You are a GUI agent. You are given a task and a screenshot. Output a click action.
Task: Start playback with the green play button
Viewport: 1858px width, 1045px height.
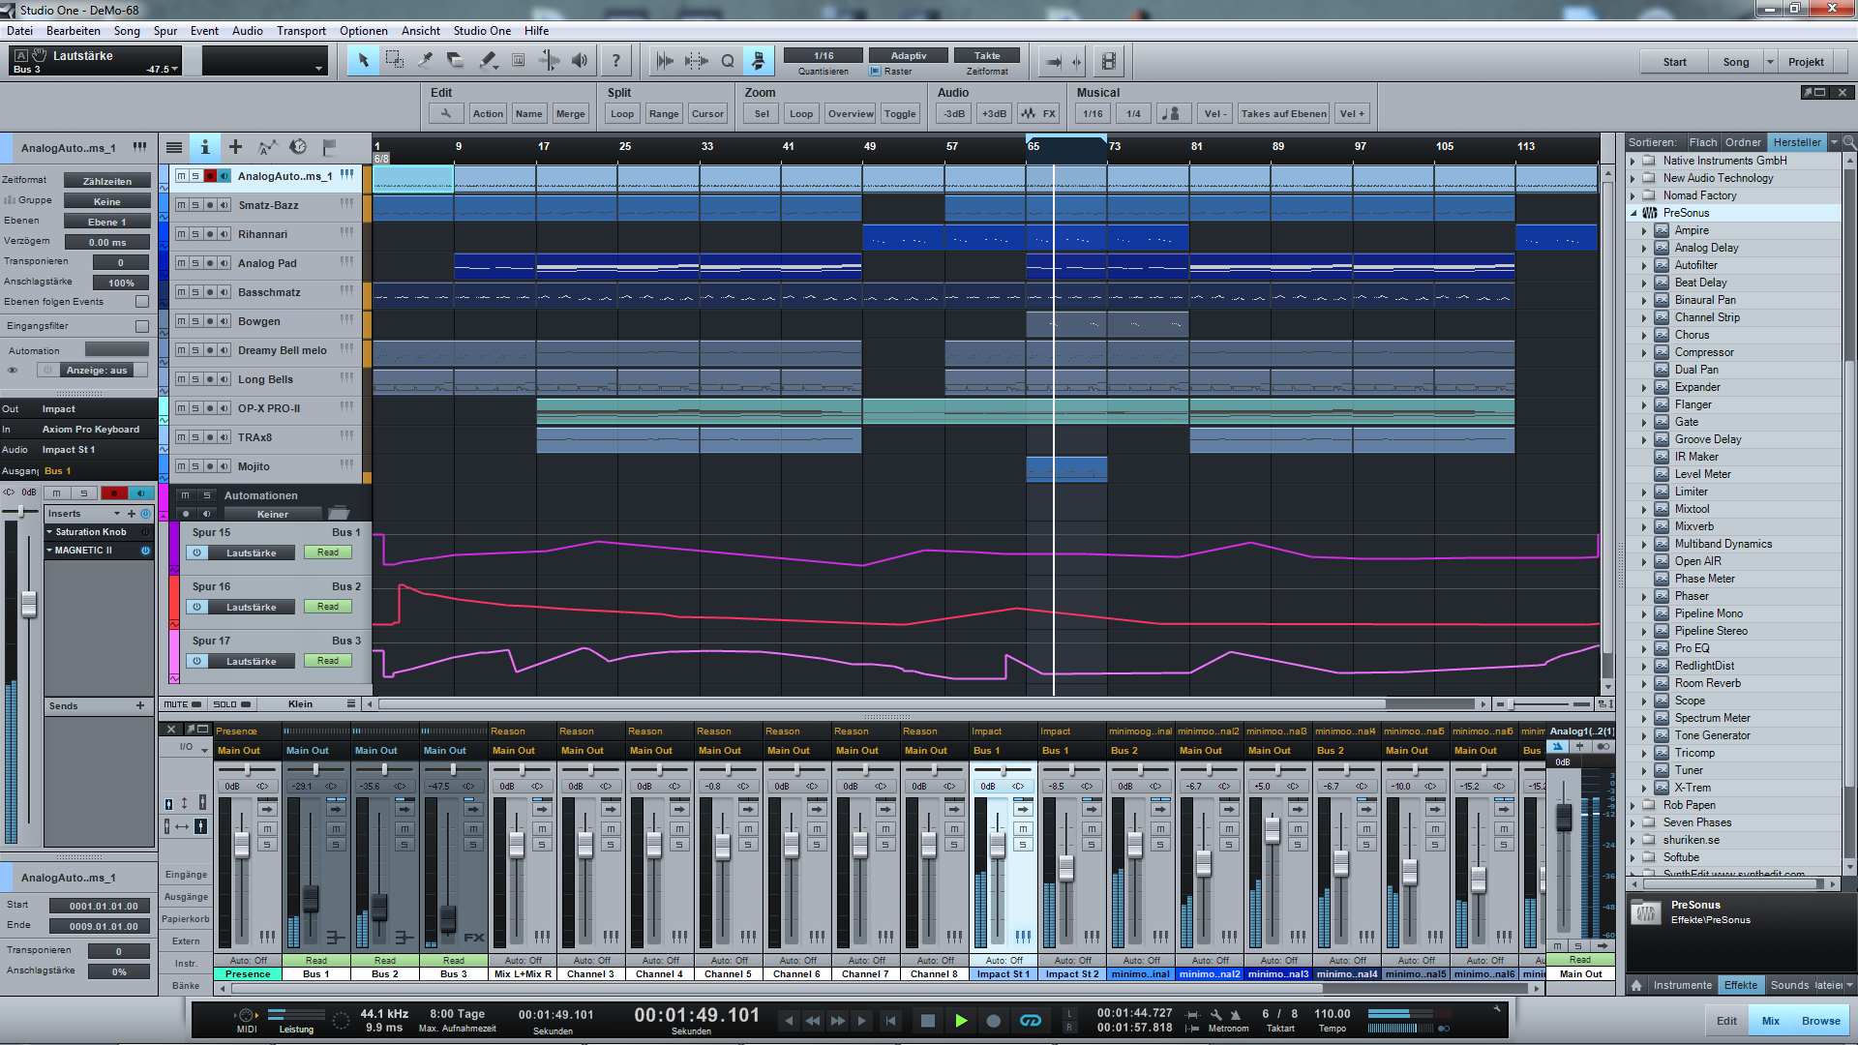pyautogui.click(x=961, y=1020)
